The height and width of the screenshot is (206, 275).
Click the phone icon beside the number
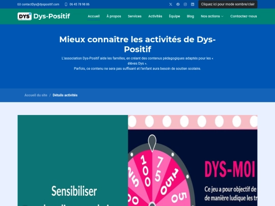tap(66, 5)
